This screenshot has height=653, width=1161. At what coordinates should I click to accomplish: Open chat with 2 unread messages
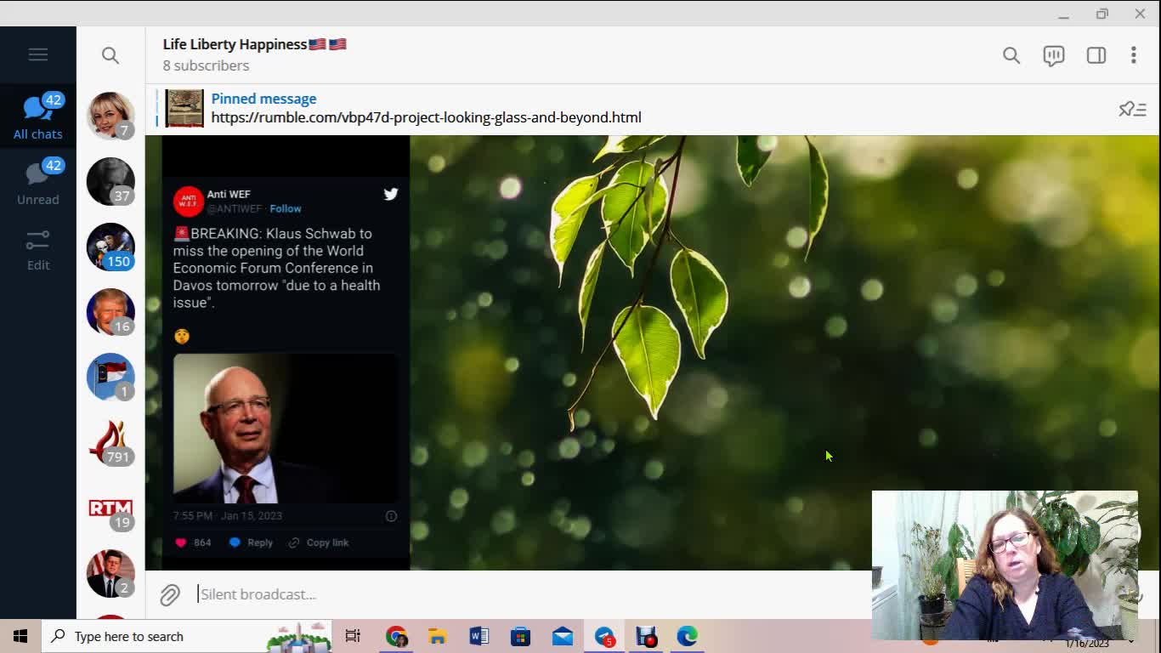pyautogui.click(x=110, y=573)
